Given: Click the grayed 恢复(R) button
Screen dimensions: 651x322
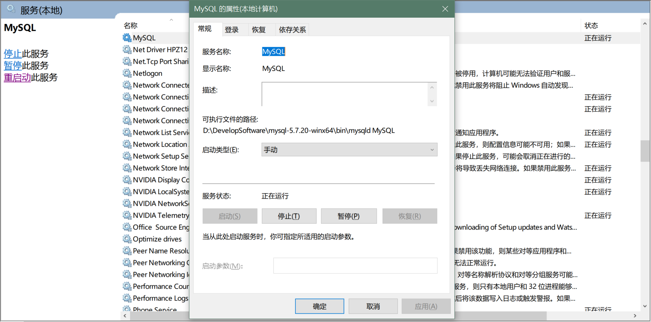Looking at the screenshot, I should (x=410, y=216).
